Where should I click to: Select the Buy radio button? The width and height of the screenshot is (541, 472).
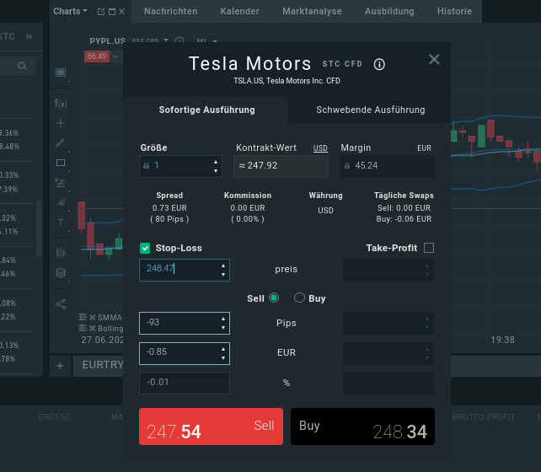pyautogui.click(x=299, y=298)
